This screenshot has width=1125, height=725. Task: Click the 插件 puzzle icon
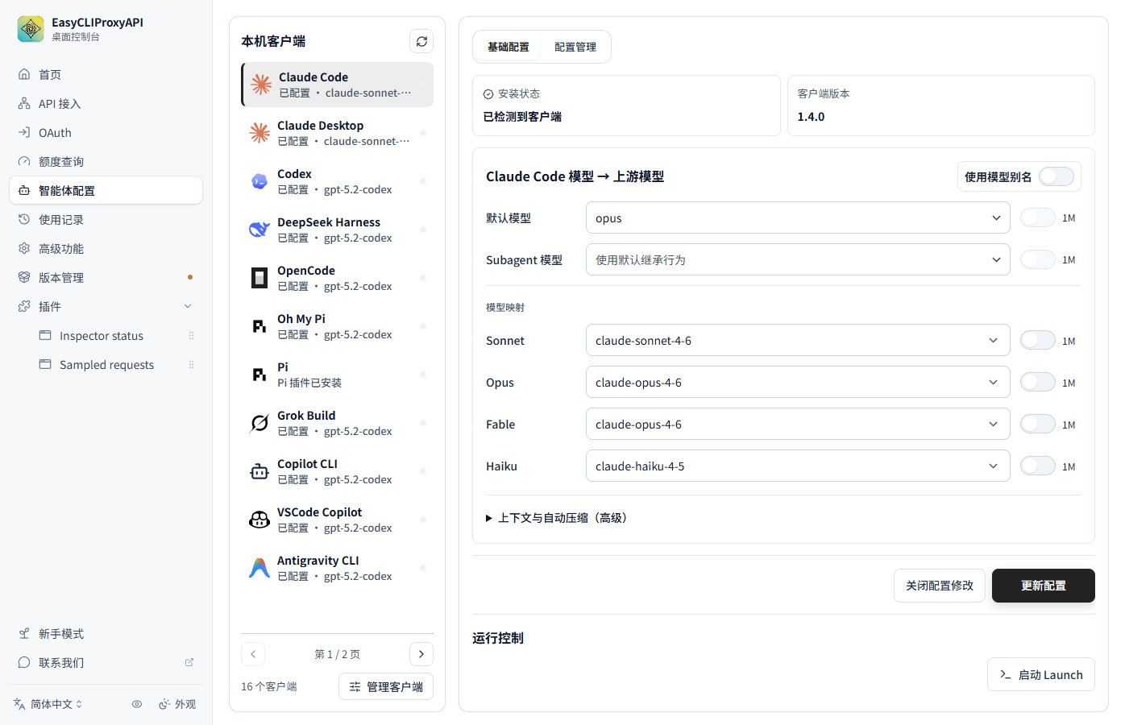click(24, 306)
